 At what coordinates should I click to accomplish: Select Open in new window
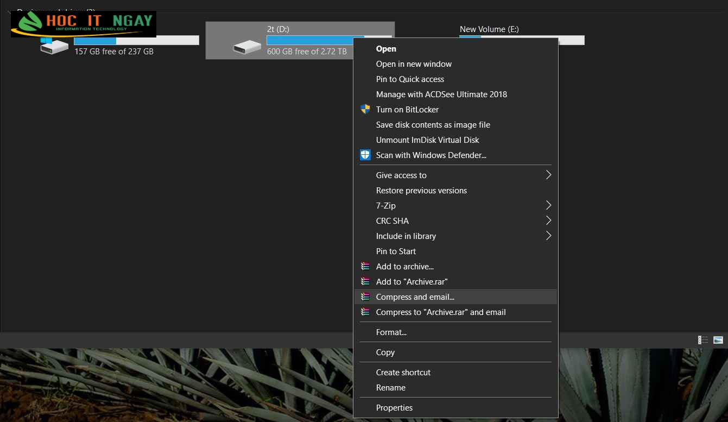tap(455, 64)
